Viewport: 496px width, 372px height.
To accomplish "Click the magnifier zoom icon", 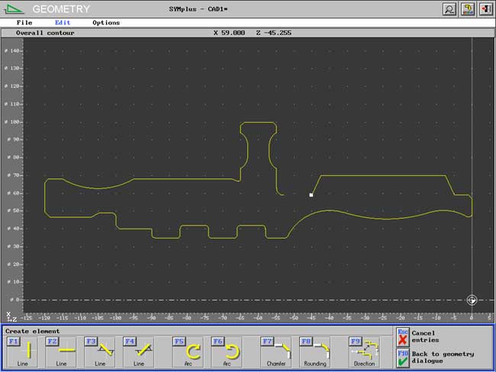I will [x=450, y=9].
